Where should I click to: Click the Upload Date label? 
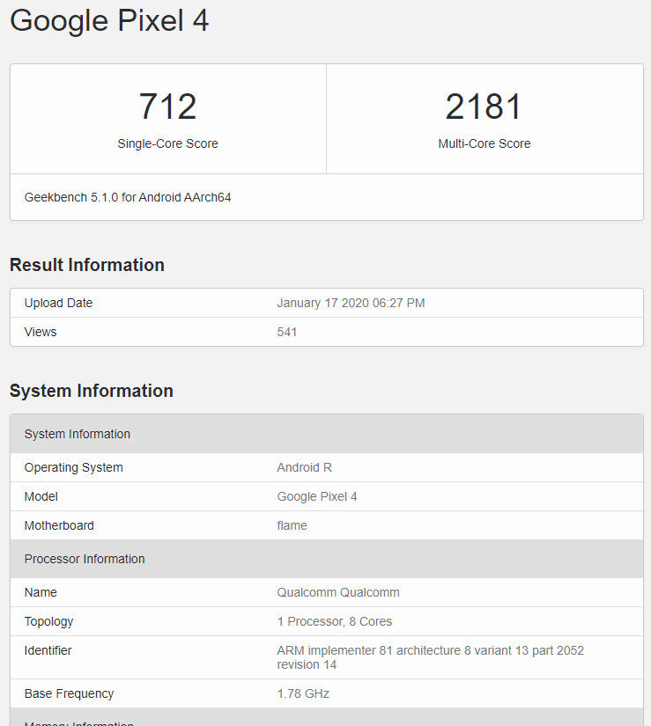[58, 303]
